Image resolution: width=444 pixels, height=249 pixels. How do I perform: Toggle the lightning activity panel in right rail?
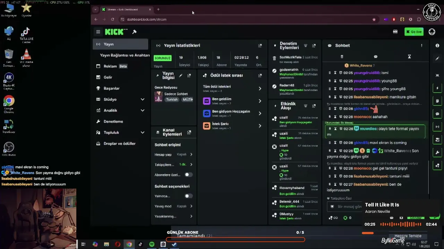click(x=437, y=88)
